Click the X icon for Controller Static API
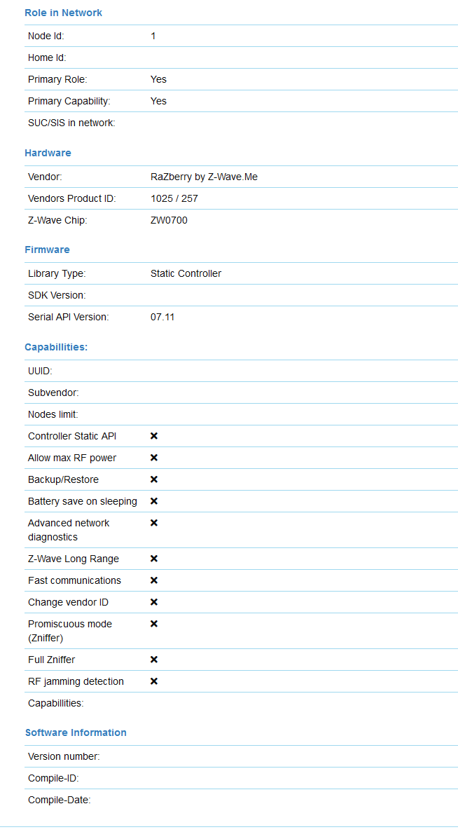This screenshot has height=832, width=458. pyautogui.click(x=154, y=436)
